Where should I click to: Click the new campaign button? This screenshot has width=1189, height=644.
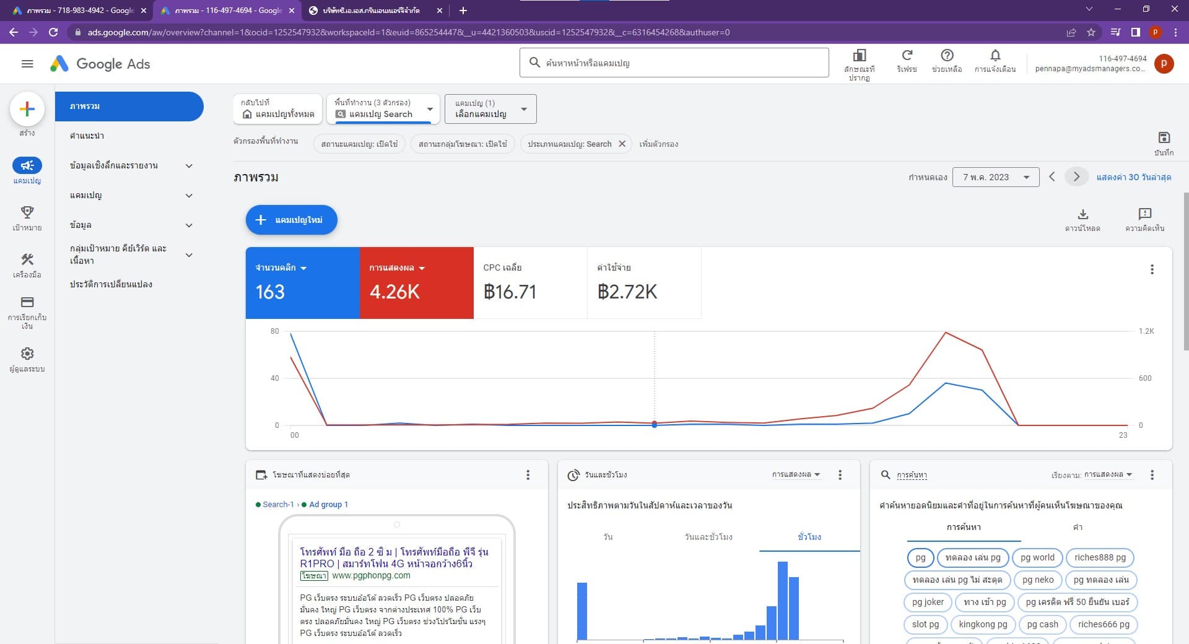(291, 220)
